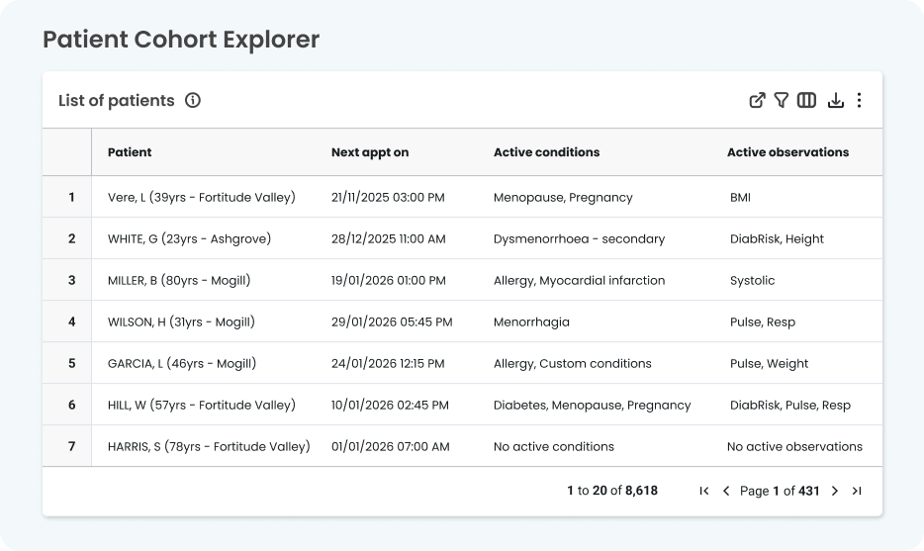Select MILLER, B appointment date cell
Viewport: 924px width, 551px height.
(x=388, y=280)
